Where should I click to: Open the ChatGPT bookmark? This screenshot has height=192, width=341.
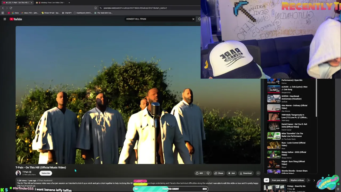pyautogui.click(x=67, y=13)
